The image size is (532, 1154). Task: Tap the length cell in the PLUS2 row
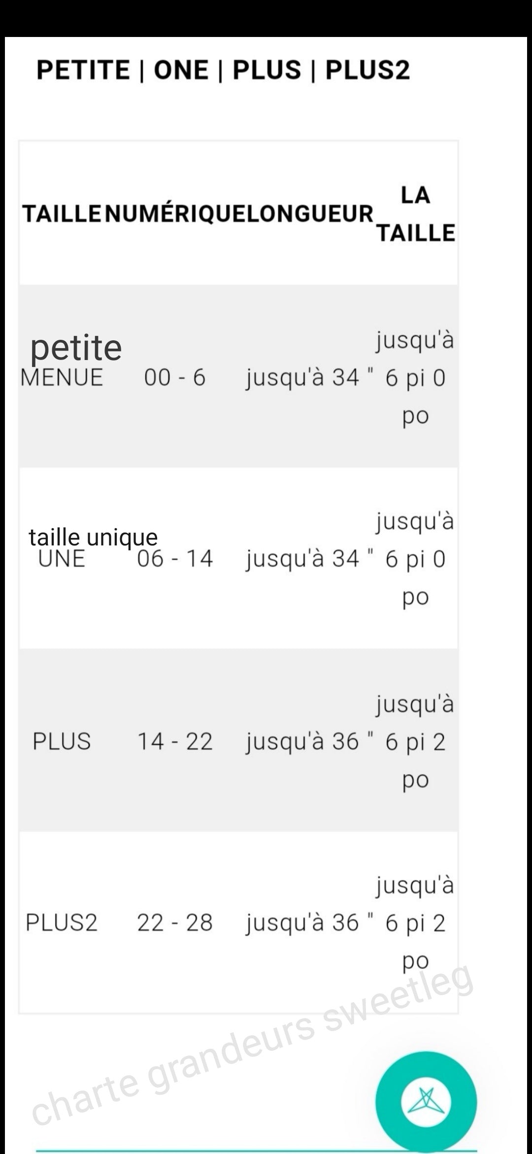[310, 922]
